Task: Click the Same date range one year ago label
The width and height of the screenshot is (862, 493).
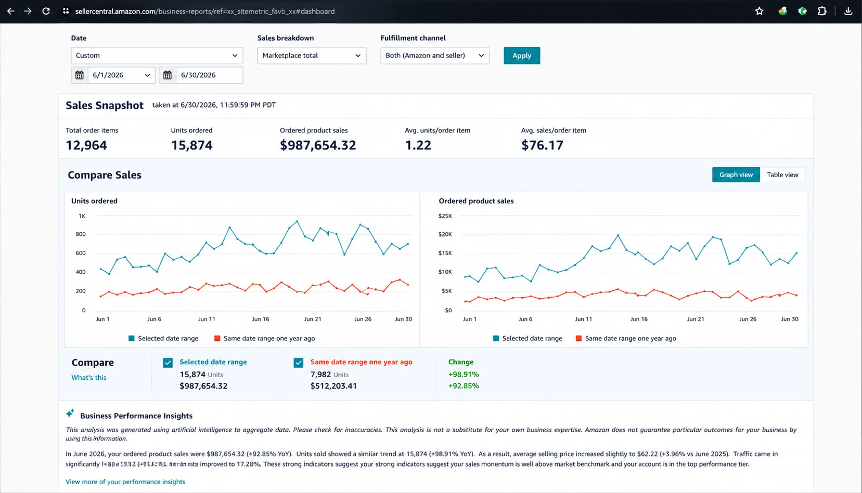Action: (361, 362)
